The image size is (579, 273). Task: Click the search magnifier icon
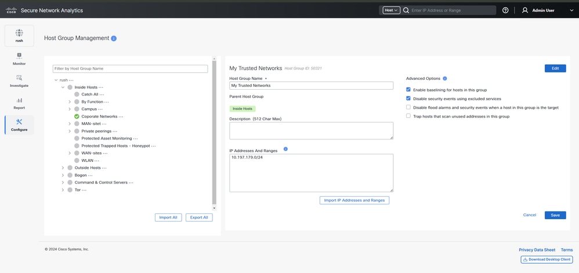pos(406,10)
